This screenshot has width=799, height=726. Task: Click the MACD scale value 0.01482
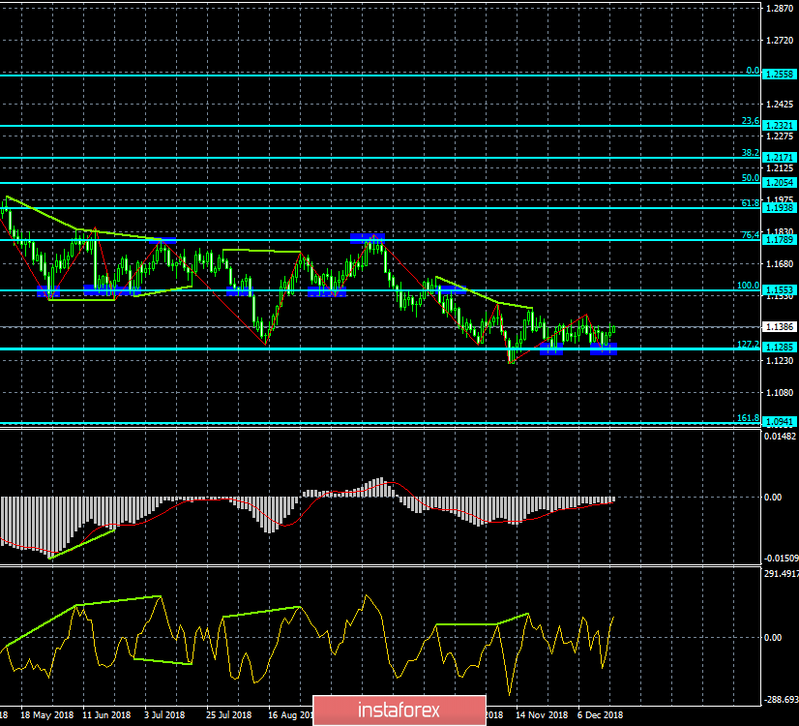tap(780, 436)
